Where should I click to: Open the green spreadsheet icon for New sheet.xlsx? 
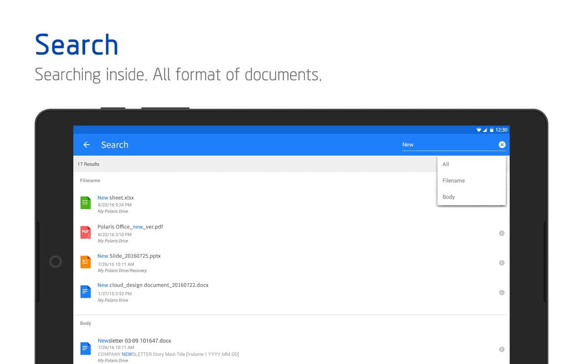(86, 203)
